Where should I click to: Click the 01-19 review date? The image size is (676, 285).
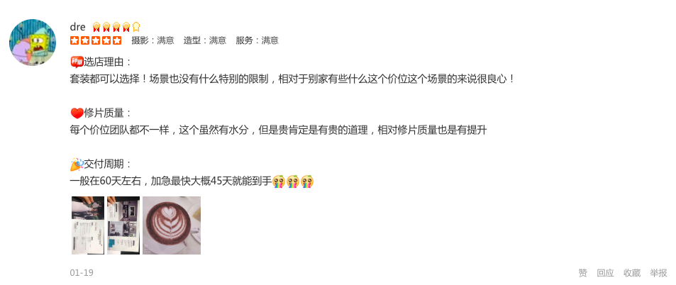82,273
